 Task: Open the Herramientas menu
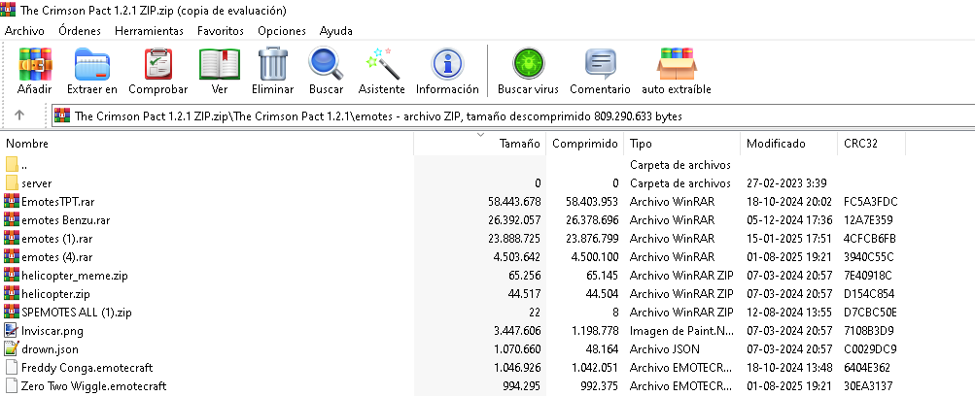pos(150,31)
